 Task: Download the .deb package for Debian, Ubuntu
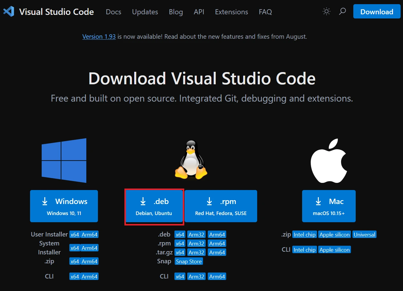point(154,206)
